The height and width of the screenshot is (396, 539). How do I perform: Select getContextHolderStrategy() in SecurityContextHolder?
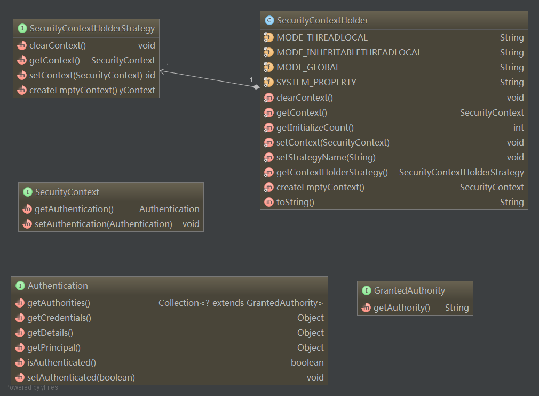point(332,172)
